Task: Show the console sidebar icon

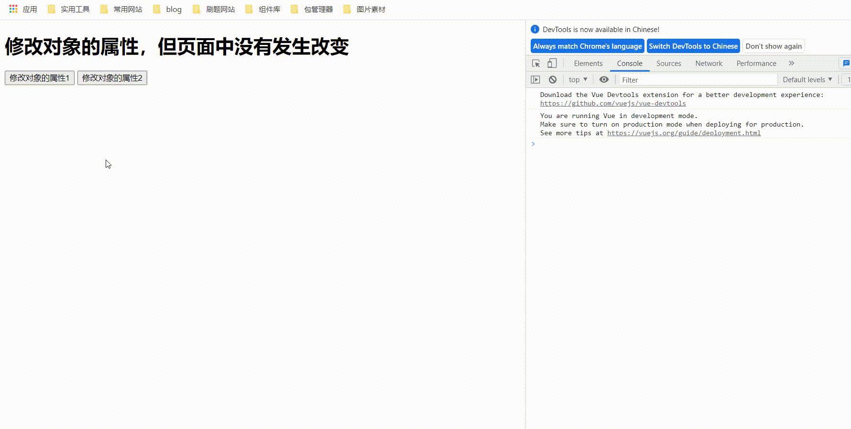Action: 535,79
